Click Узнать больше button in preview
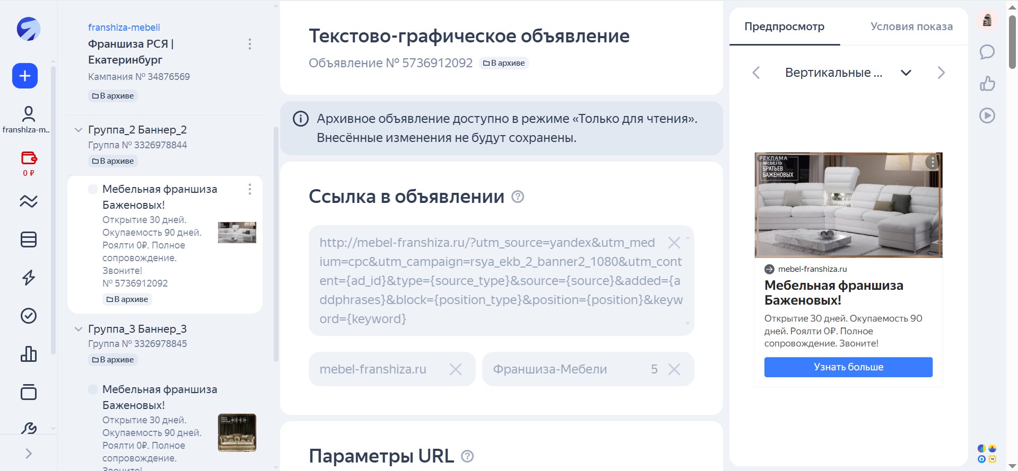Image resolution: width=1018 pixels, height=471 pixels. click(x=848, y=367)
